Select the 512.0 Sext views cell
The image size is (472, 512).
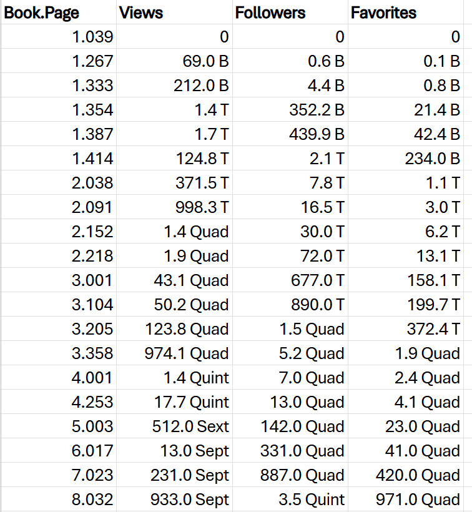174,426
